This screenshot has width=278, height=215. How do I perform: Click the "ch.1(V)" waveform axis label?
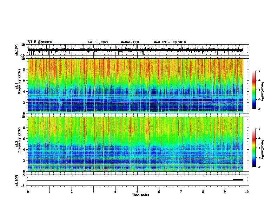click(17, 50)
